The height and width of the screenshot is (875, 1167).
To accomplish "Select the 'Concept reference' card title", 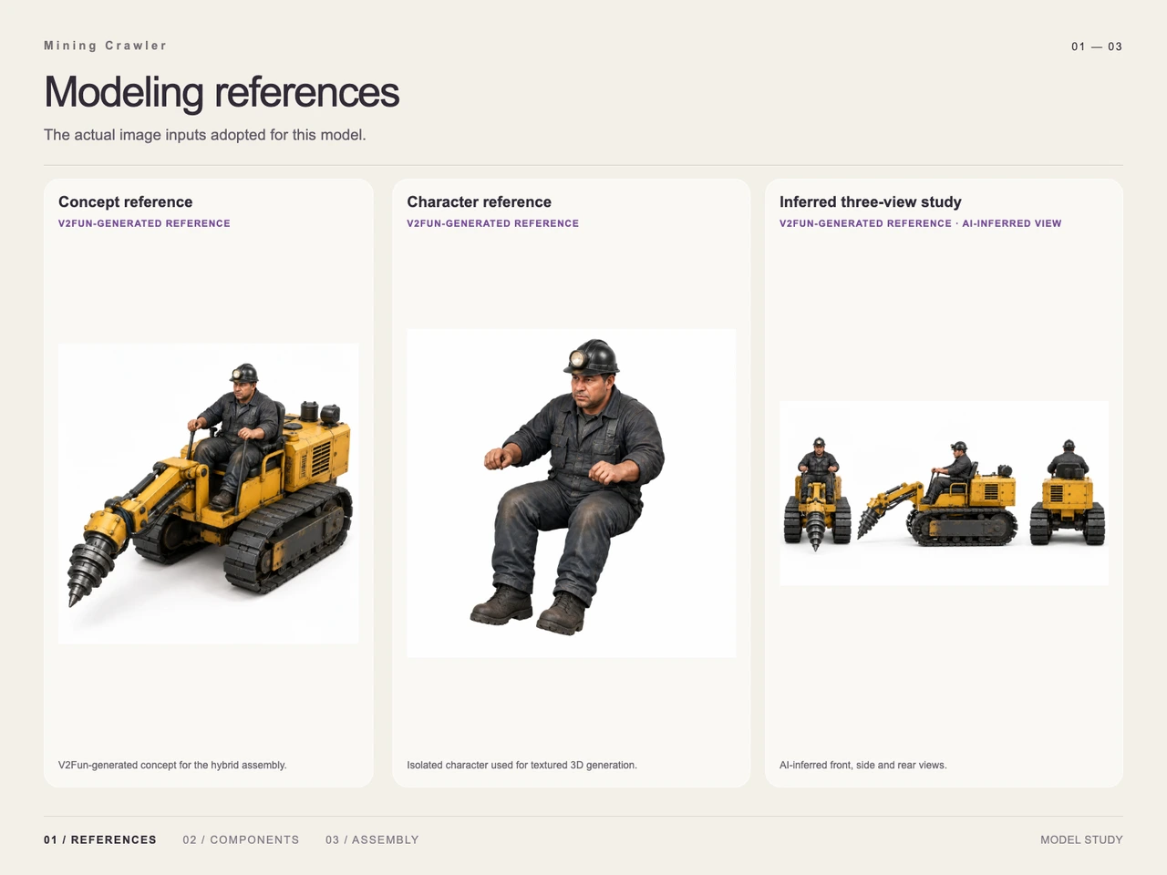I will (x=126, y=202).
